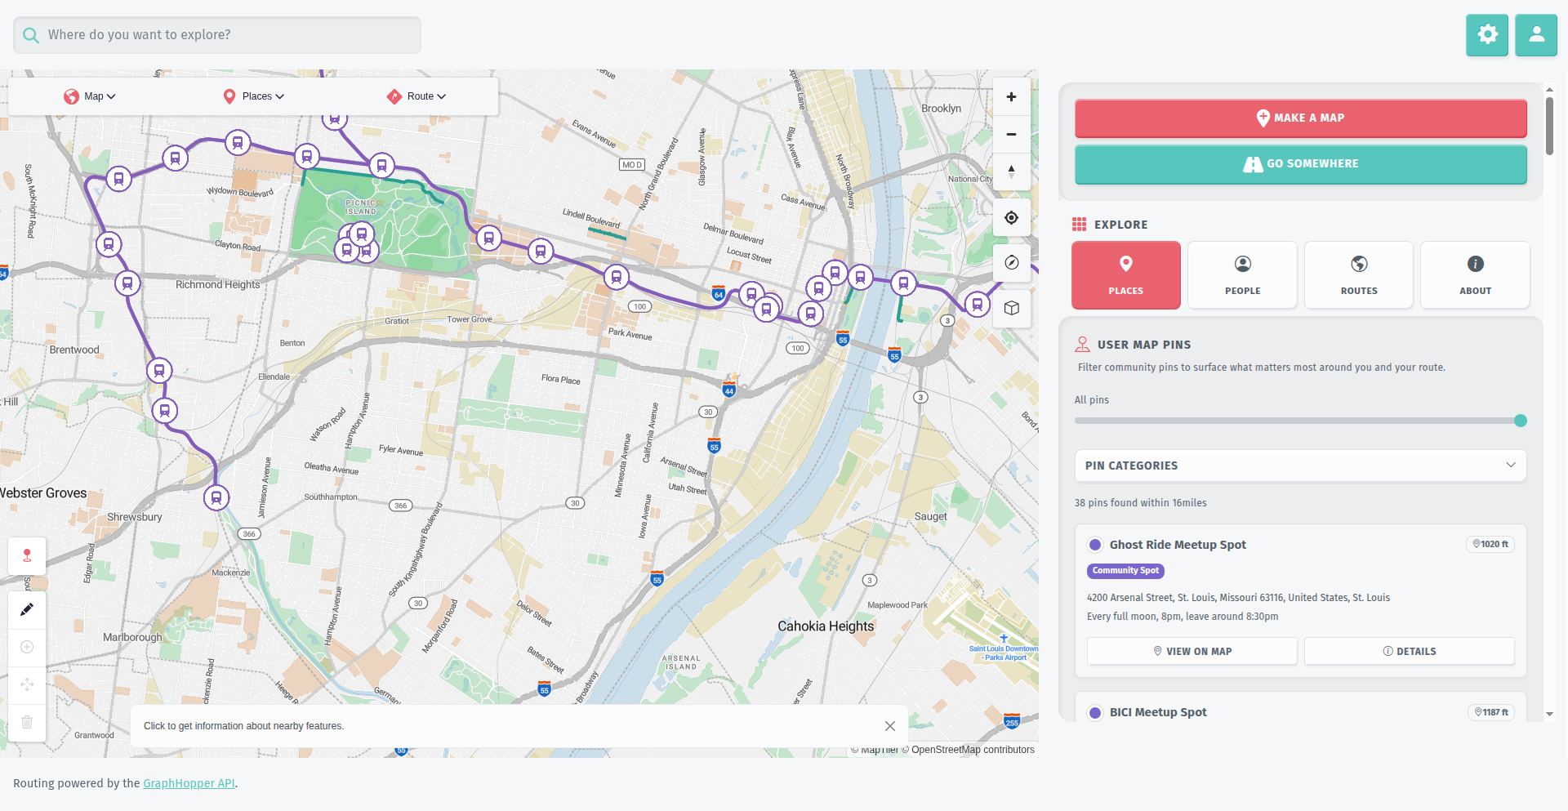This screenshot has height=811, width=1568.
Task: Open the GraphHopper API link
Action: coord(189,782)
